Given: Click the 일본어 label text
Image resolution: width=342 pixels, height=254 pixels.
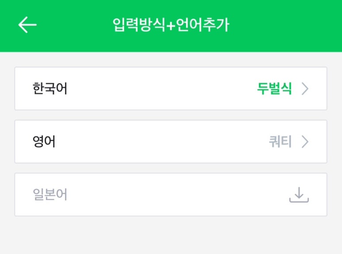Looking at the screenshot, I should coord(50,195).
